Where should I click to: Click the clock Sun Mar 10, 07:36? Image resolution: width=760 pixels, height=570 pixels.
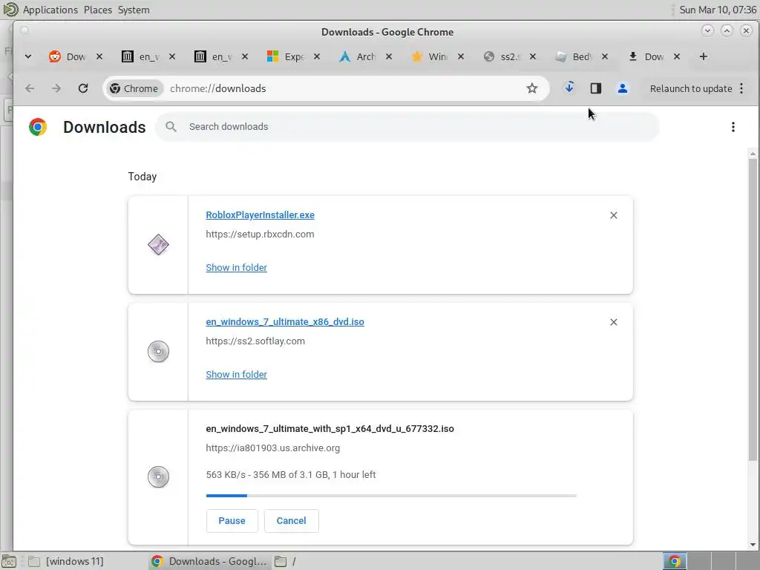pyautogui.click(x=718, y=10)
